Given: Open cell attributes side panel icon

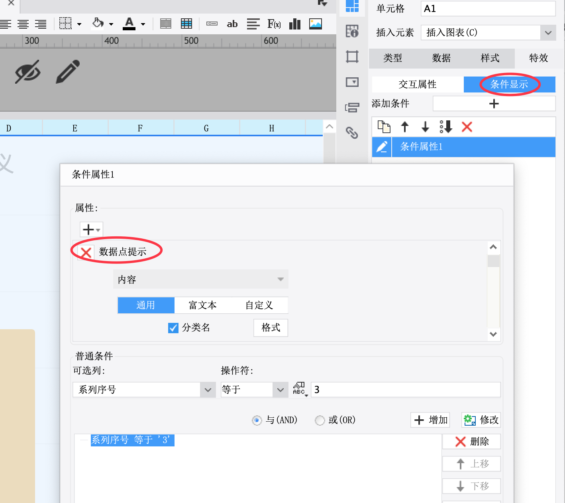Looking at the screenshot, I should [x=352, y=31].
